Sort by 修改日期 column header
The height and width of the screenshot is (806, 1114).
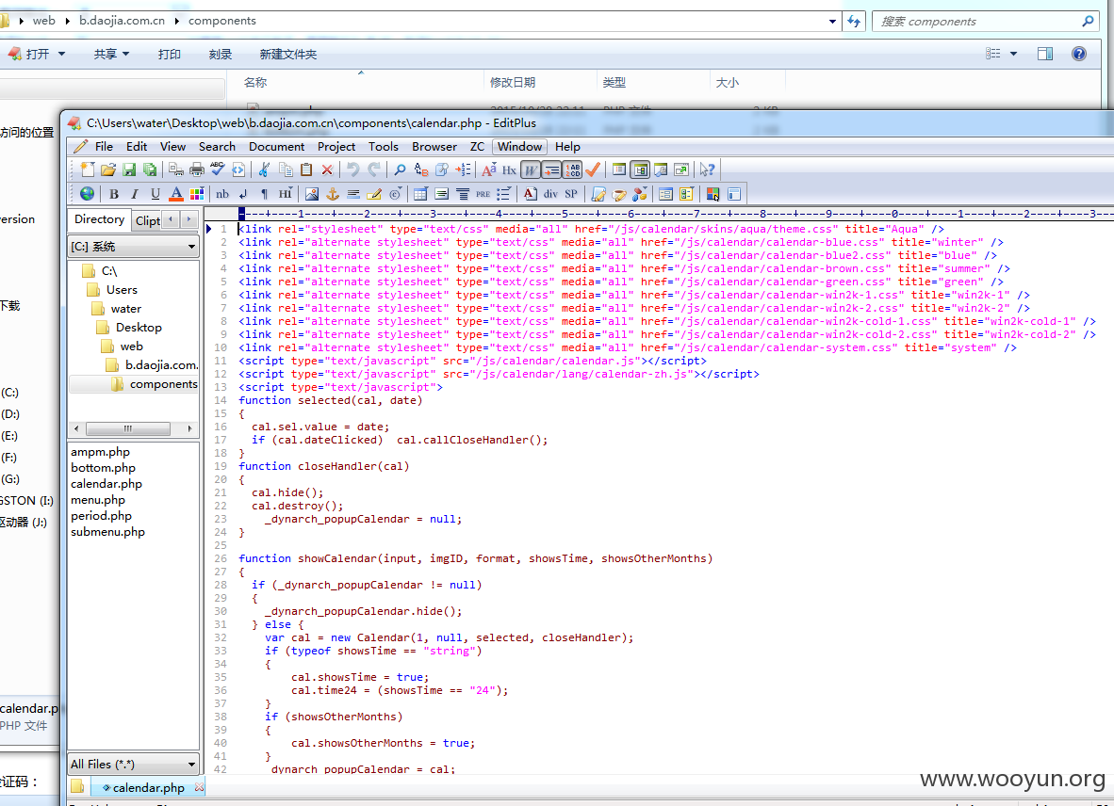[513, 82]
